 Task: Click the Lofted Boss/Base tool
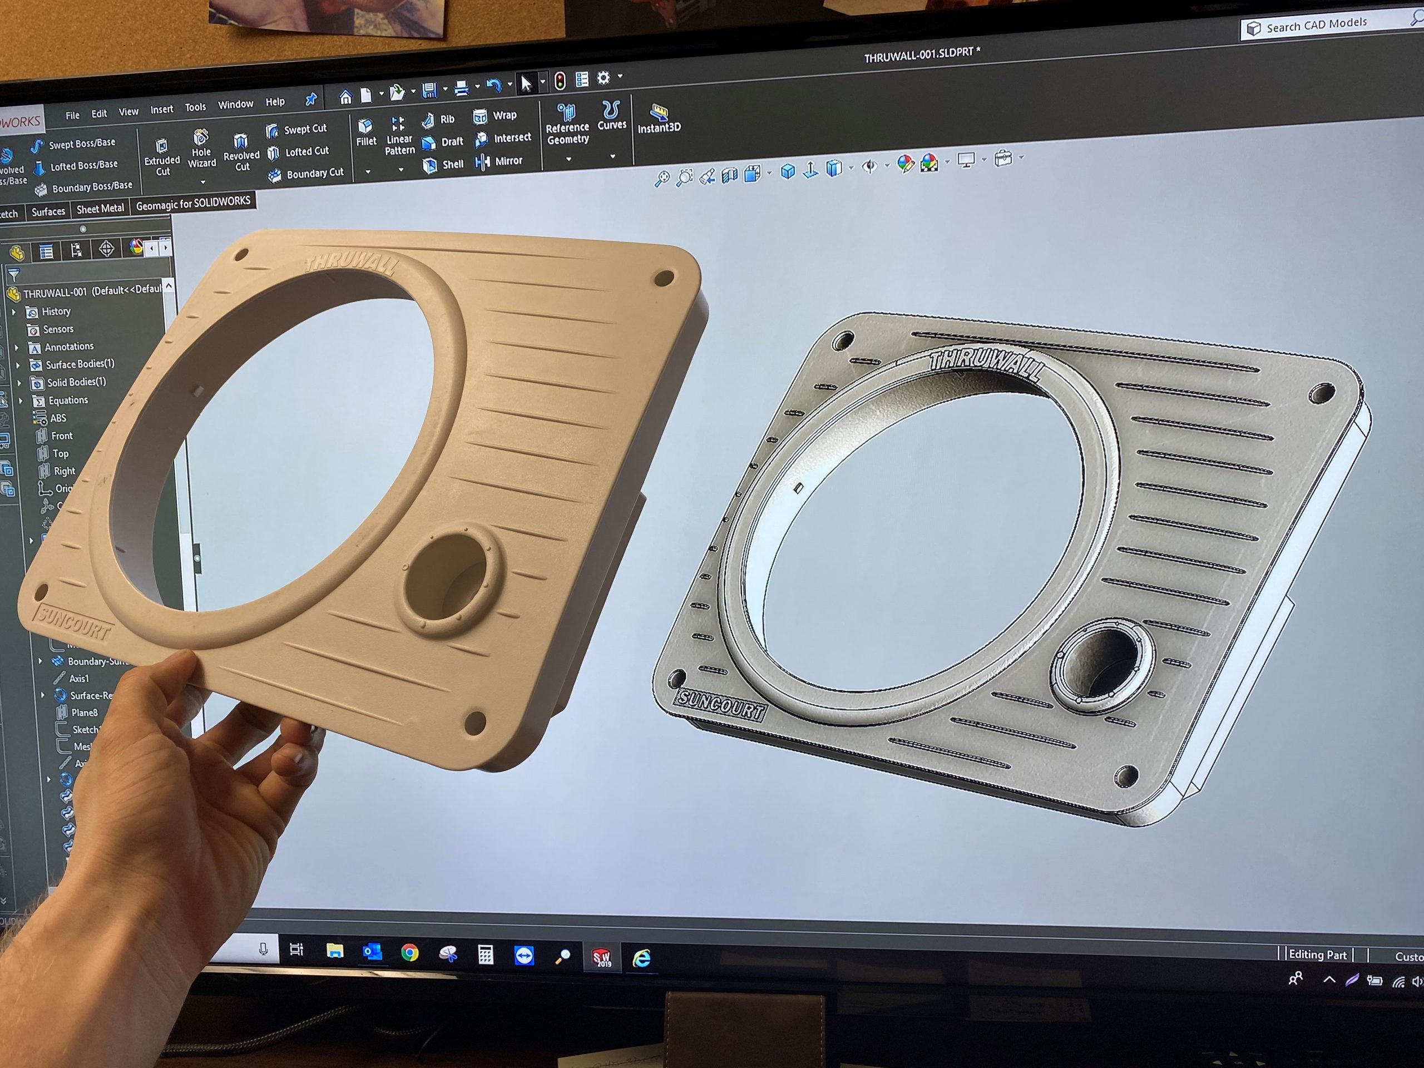coord(75,166)
